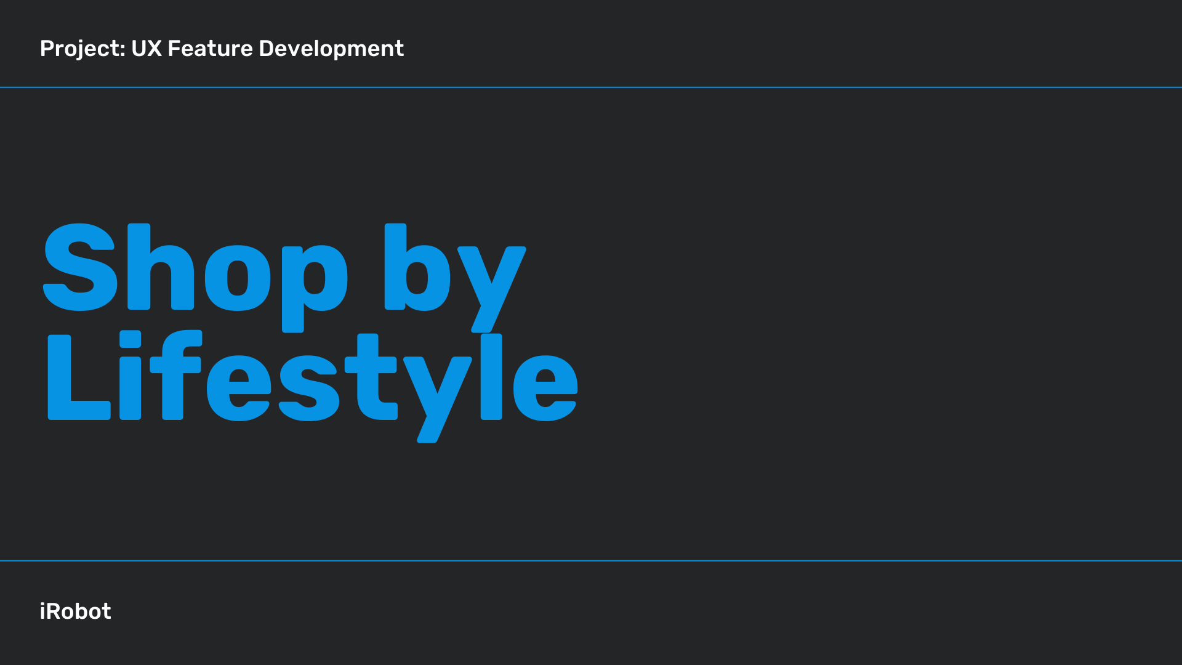This screenshot has width=1182, height=665.
Task: Click the 'iRobot' footer text
Action: tap(75, 611)
